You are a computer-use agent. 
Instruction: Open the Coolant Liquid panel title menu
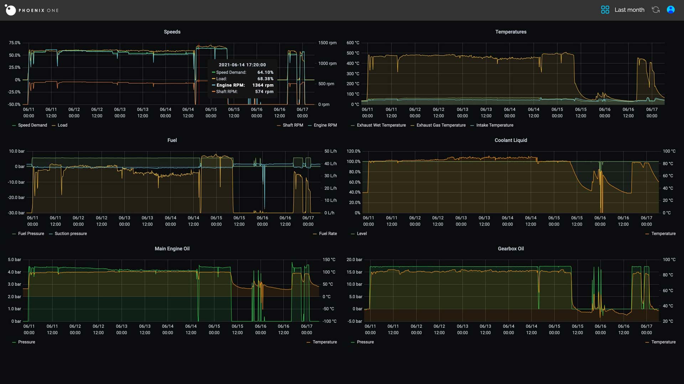point(511,140)
